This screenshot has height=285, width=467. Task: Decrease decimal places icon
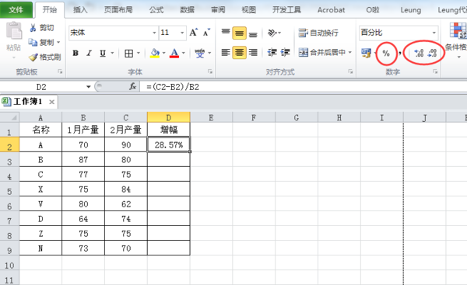[x=432, y=54]
